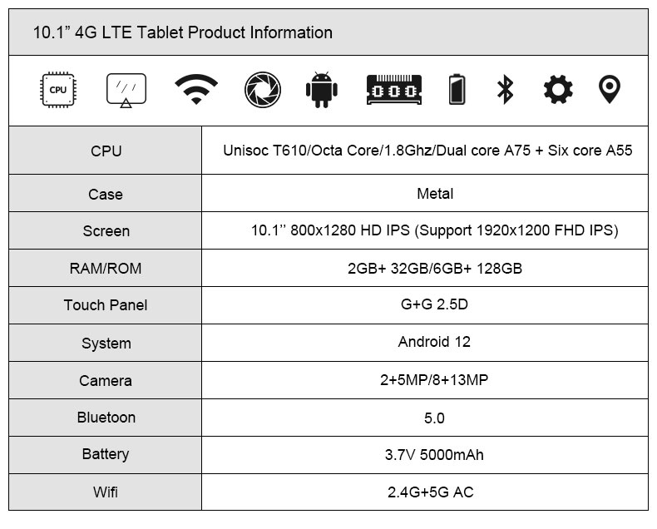
Task: Click the battery icon
Action: pyautogui.click(x=457, y=89)
